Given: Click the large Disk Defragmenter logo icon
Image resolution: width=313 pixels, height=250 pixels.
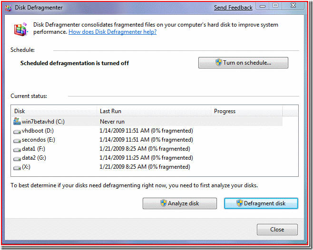Looking at the screenshot, I should pos(20,29).
